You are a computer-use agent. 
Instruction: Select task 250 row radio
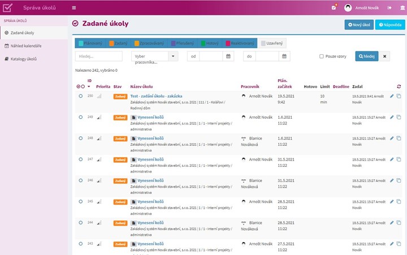pyautogui.click(x=81, y=96)
